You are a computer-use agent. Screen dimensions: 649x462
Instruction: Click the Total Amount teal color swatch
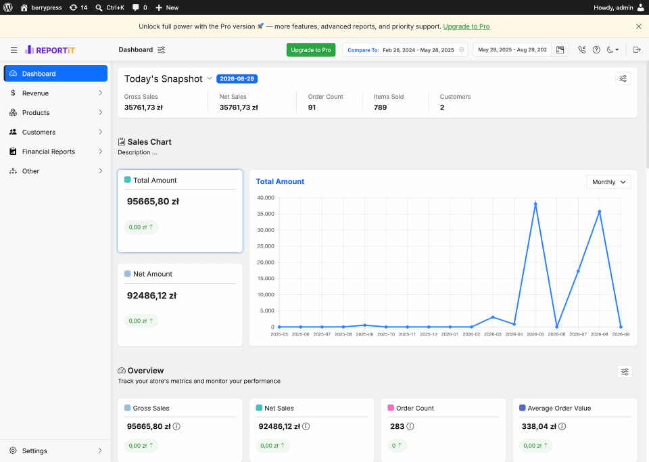(x=128, y=180)
